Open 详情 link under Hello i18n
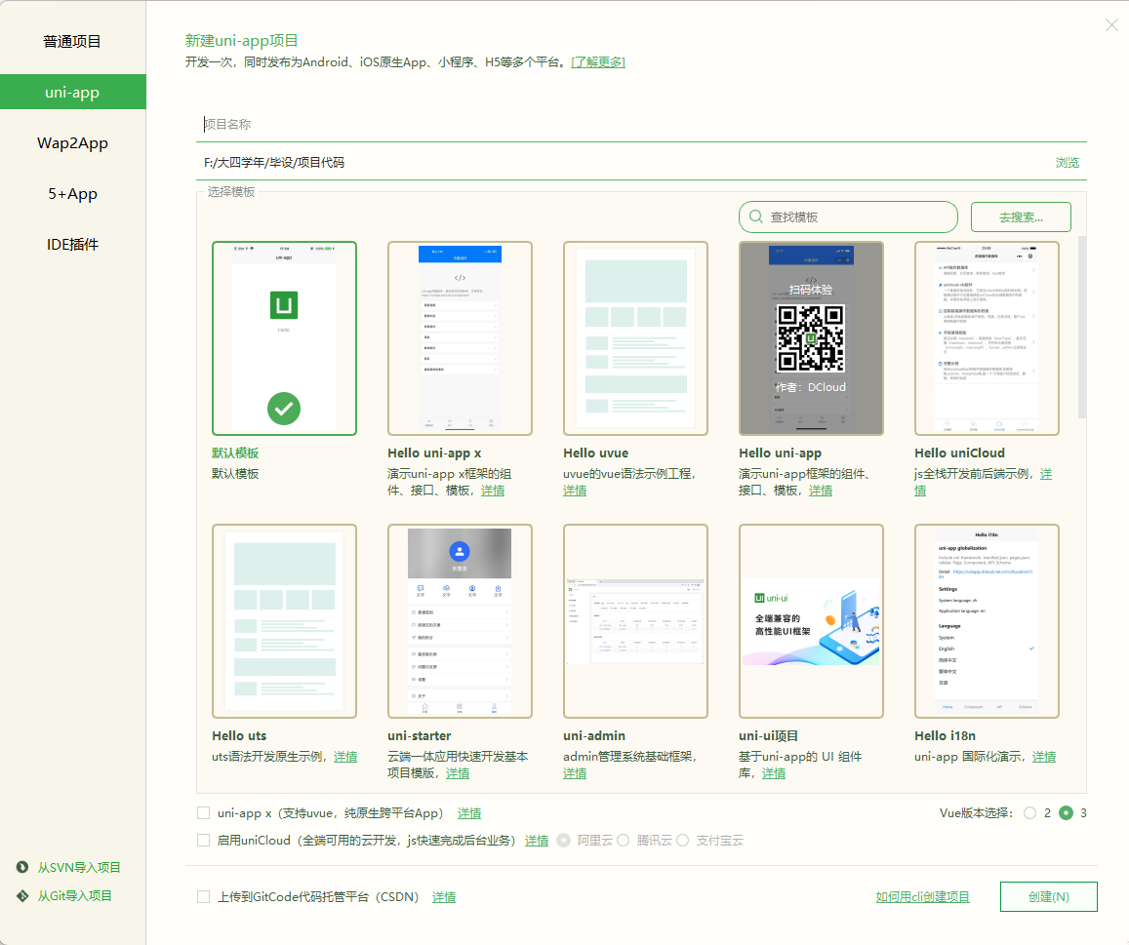Image resolution: width=1129 pixels, height=945 pixels. click(x=1044, y=757)
